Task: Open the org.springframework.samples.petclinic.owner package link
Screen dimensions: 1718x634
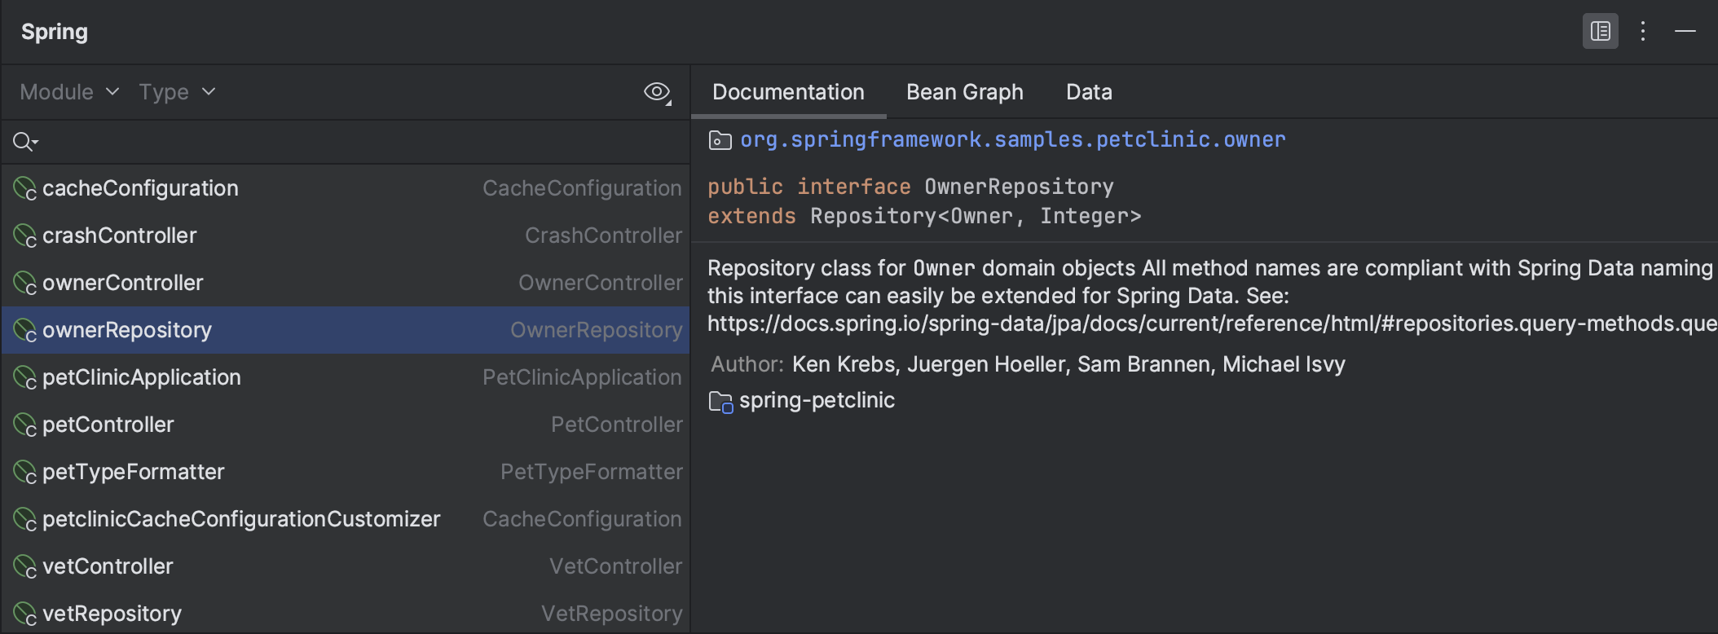Action: click(1012, 140)
